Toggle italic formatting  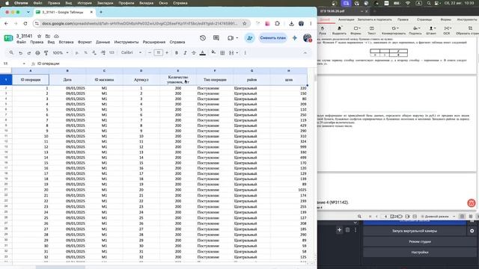tap(185, 53)
